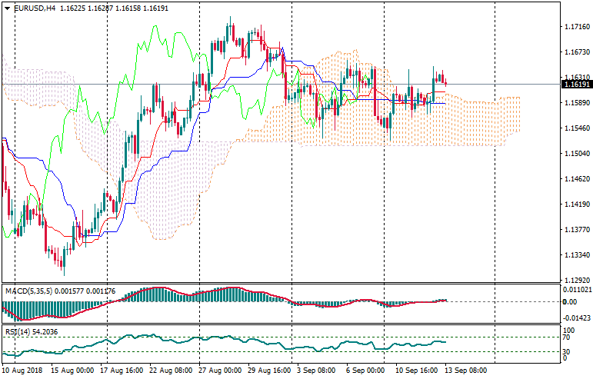The width and height of the screenshot is (593, 379).
Task: Click the MACD -0.01423 scale label
Action: [x=576, y=317]
